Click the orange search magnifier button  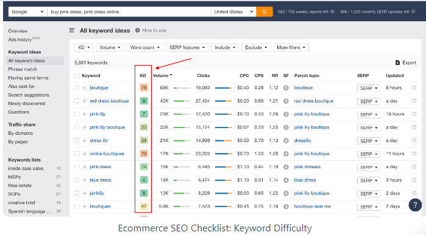(x=264, y=12)
